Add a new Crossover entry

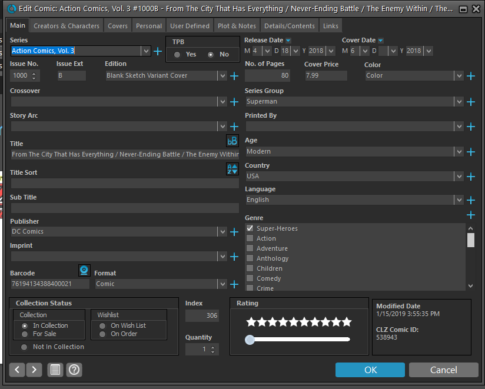click(234, 102)
